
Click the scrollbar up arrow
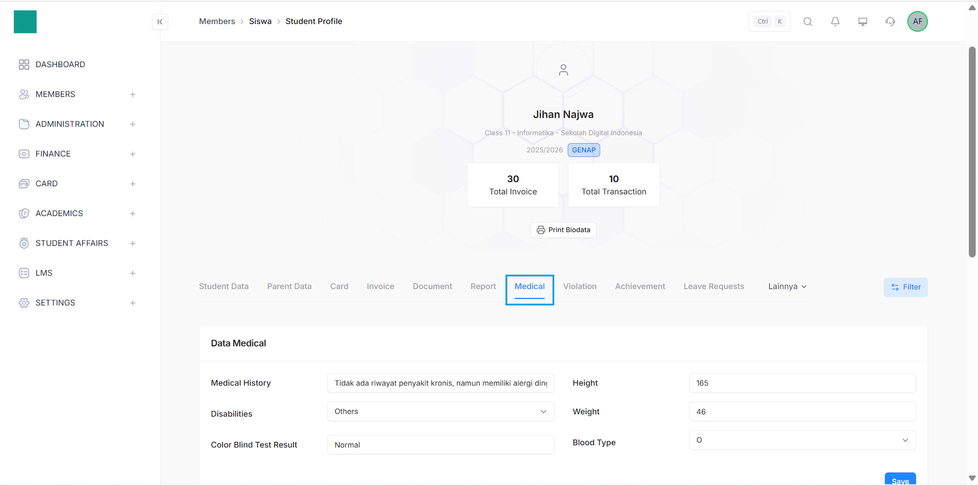tap(972, 8)
